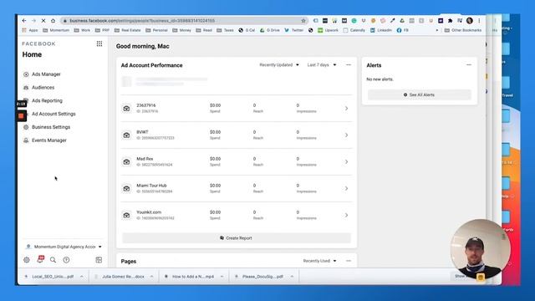Open the Momentum bookmarks folder

point(56,30)
